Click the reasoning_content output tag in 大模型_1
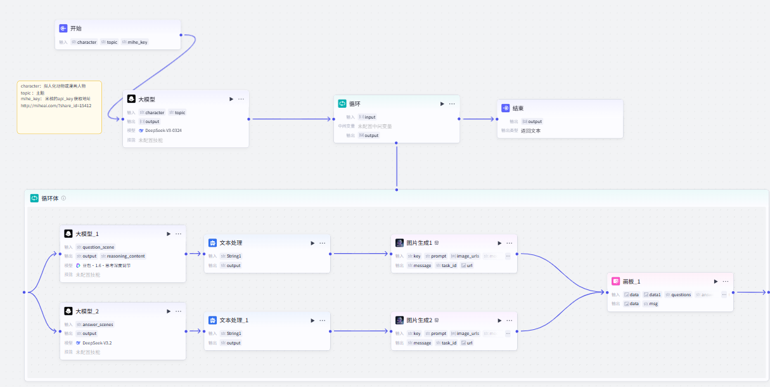 [122, 256]
